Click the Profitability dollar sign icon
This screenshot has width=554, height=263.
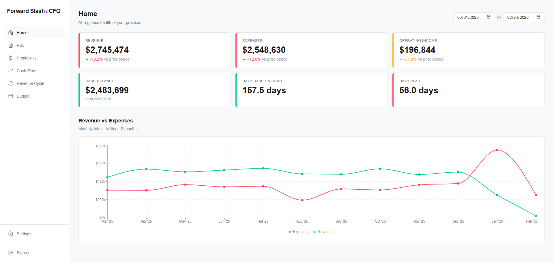coord(11,58)
